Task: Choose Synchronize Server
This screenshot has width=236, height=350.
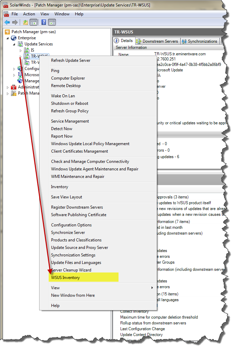Action: point(68,233)
